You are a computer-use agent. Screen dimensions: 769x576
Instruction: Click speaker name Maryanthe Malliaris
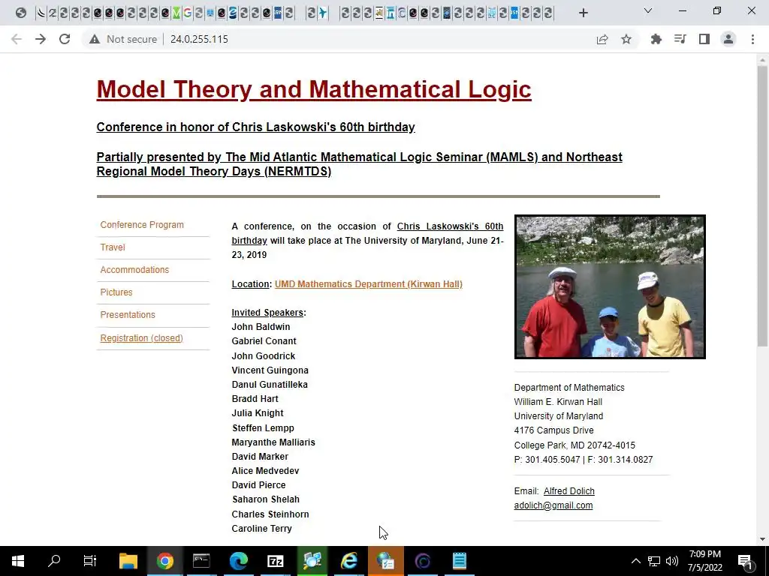[273, 442]
